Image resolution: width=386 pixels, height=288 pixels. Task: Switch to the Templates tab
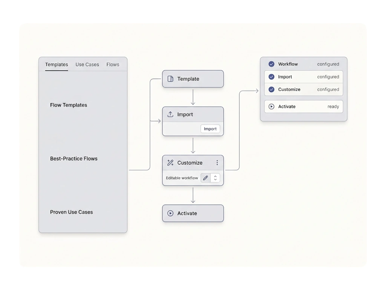click(57, 64)
